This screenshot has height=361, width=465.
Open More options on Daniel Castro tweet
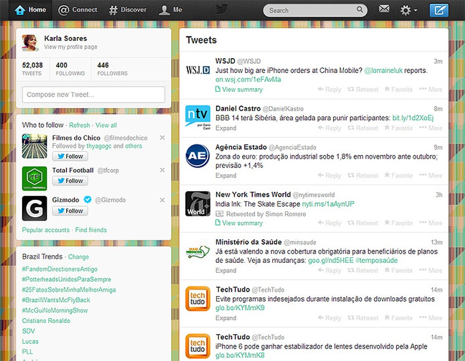[x=431, y=128]
